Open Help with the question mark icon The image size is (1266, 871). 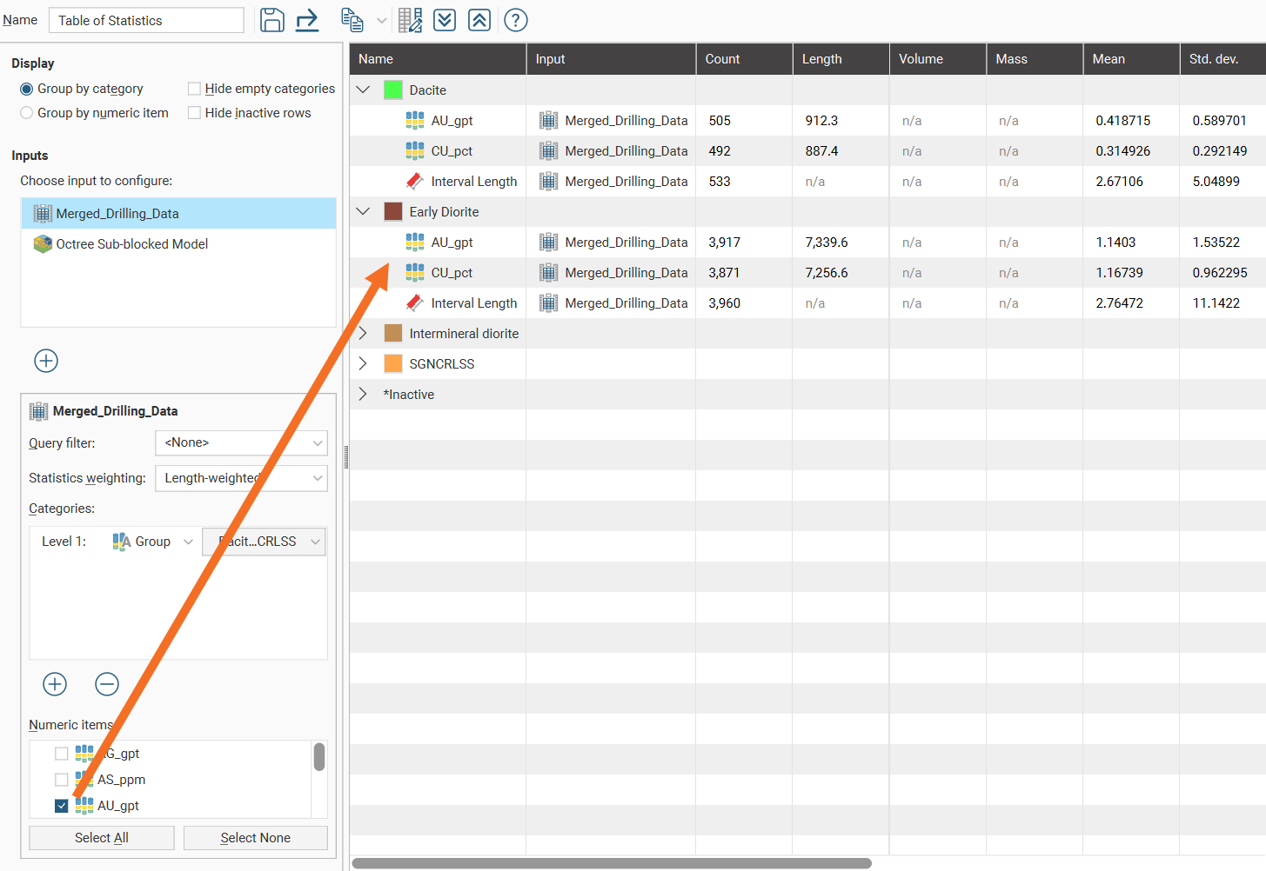click(x=516, y=20)
